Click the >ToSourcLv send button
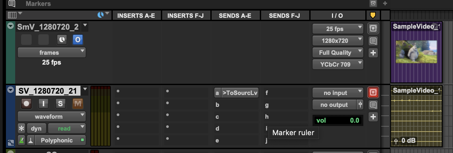This screenshot has width=453, height=153. (x=240, y=93)
